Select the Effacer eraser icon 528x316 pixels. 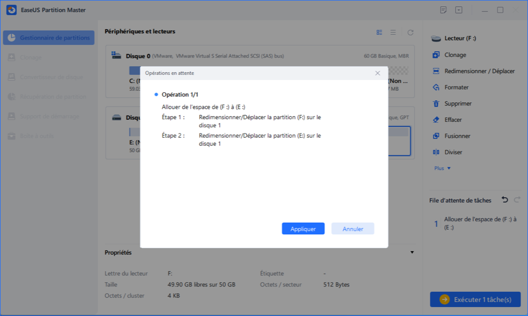[x=436, y=120]
